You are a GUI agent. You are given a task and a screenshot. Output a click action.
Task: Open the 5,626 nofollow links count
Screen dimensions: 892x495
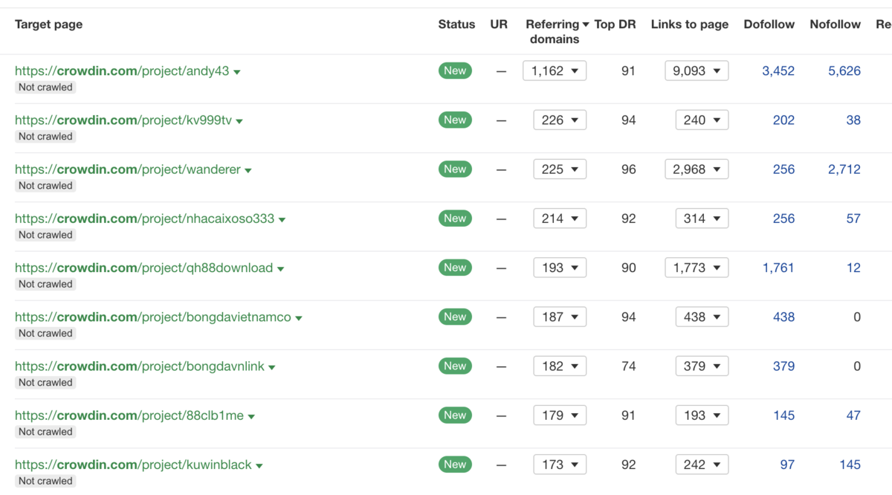click(844, 71)
